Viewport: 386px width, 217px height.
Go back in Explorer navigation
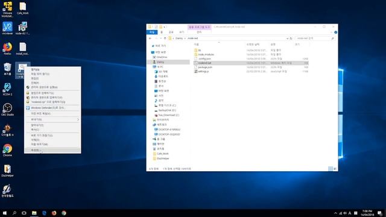coord(150,39)
